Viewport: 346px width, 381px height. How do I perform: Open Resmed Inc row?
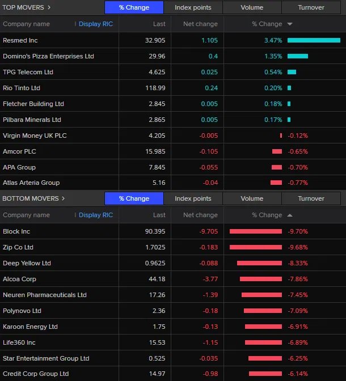click(x=173, y=40)
